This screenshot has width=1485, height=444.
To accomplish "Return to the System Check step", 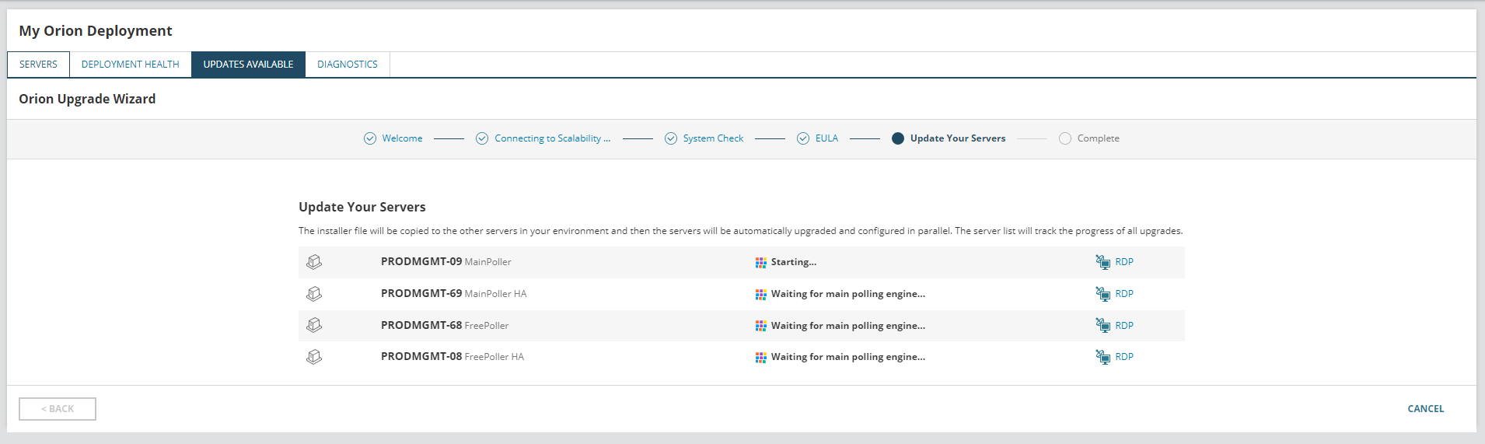I will 713,138.
